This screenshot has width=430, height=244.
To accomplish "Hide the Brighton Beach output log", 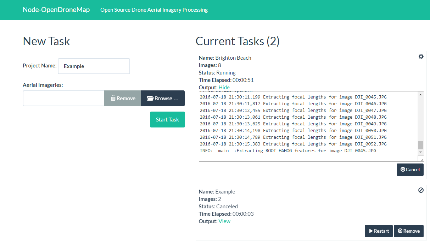I will (x=224, y=87).
